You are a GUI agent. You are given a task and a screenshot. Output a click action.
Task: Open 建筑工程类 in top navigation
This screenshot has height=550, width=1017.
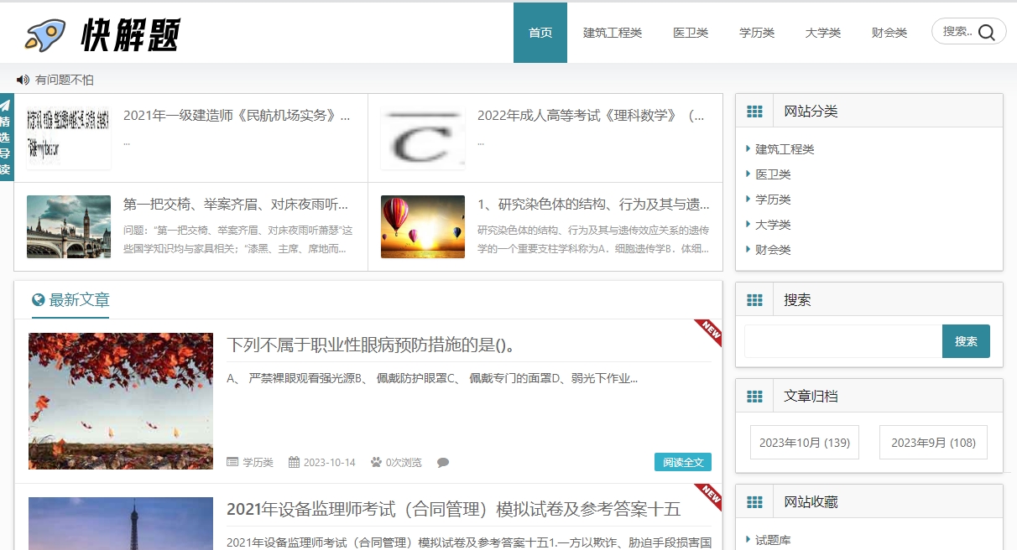click(613, 33)
